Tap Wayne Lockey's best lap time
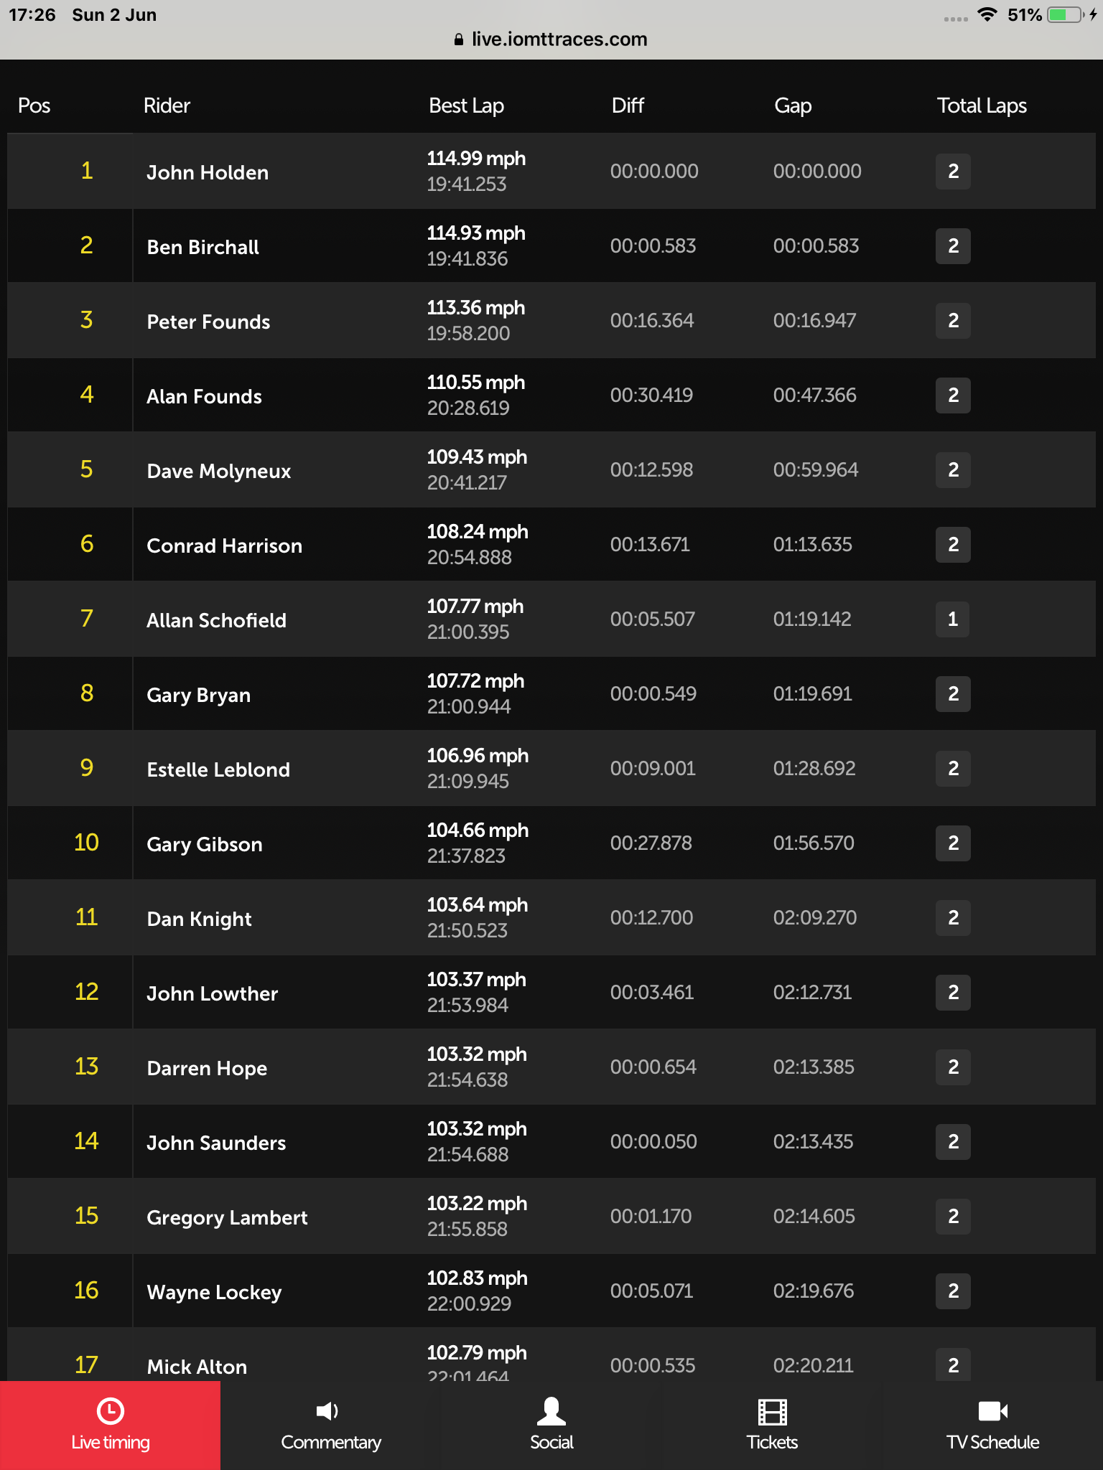1103x1470 pixels. [469, 1303]
